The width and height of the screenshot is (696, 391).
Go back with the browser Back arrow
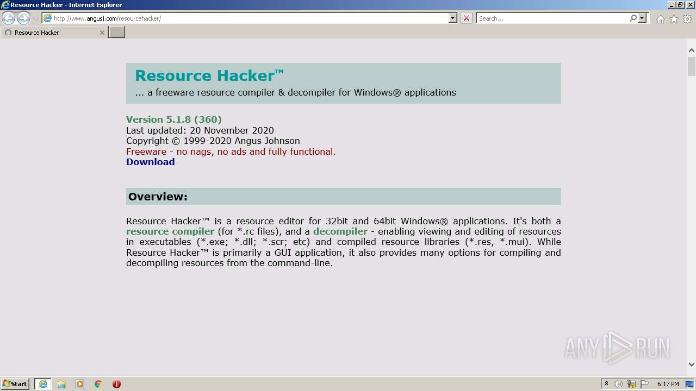click(9, 18)
